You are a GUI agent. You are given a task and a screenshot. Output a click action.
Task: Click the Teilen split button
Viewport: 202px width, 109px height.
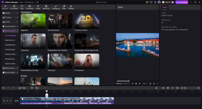(22, 88)
